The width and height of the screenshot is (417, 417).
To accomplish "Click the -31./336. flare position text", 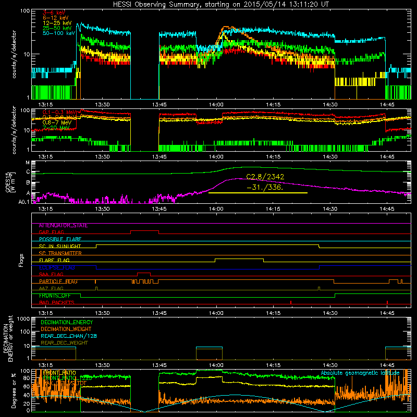I will 265,187.
